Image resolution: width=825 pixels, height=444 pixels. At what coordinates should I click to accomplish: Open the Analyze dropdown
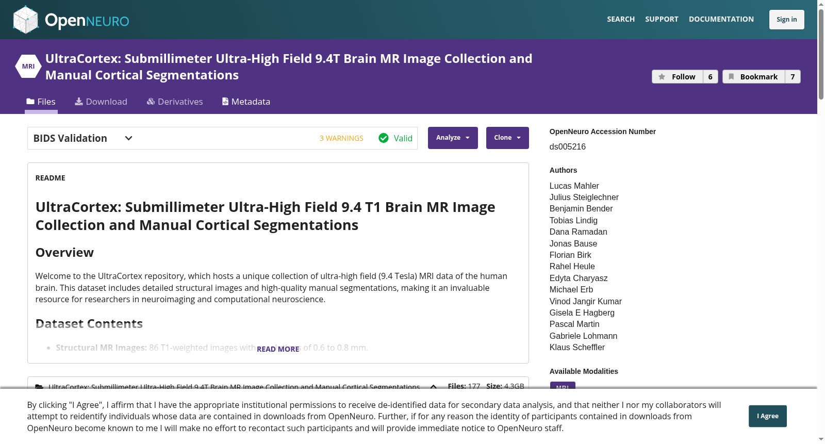click(453, 138)
